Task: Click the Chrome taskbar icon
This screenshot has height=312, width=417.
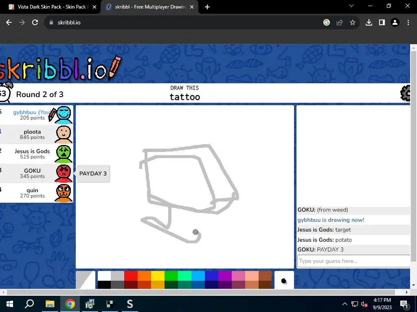Action: 70,304
